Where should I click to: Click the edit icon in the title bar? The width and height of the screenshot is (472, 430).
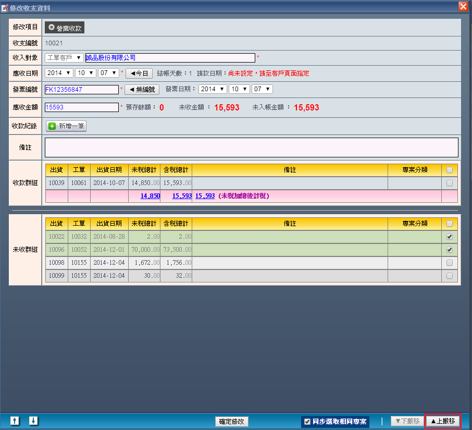(5, 8)
